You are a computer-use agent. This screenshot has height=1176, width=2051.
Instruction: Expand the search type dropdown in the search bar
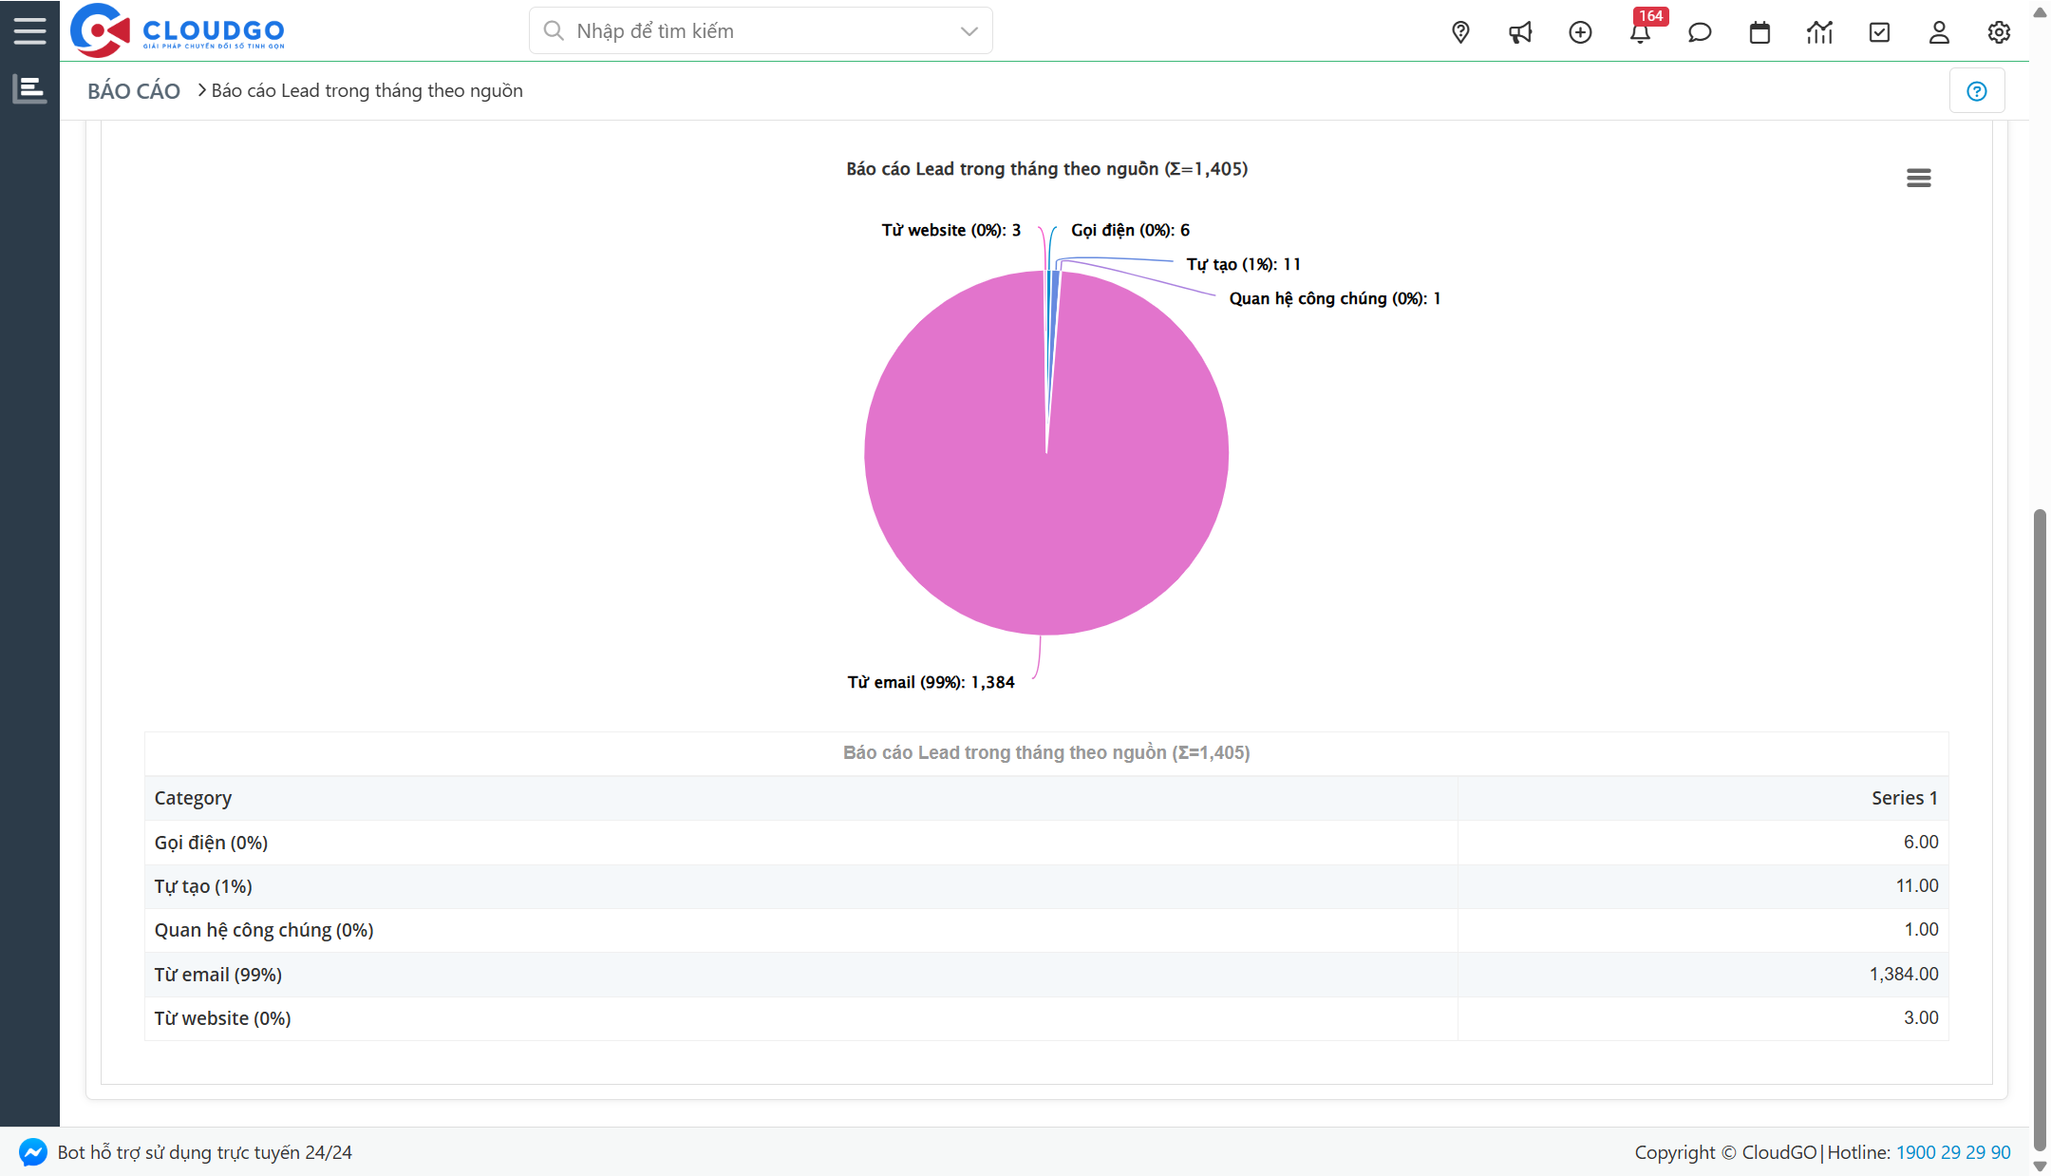point(968,30)
